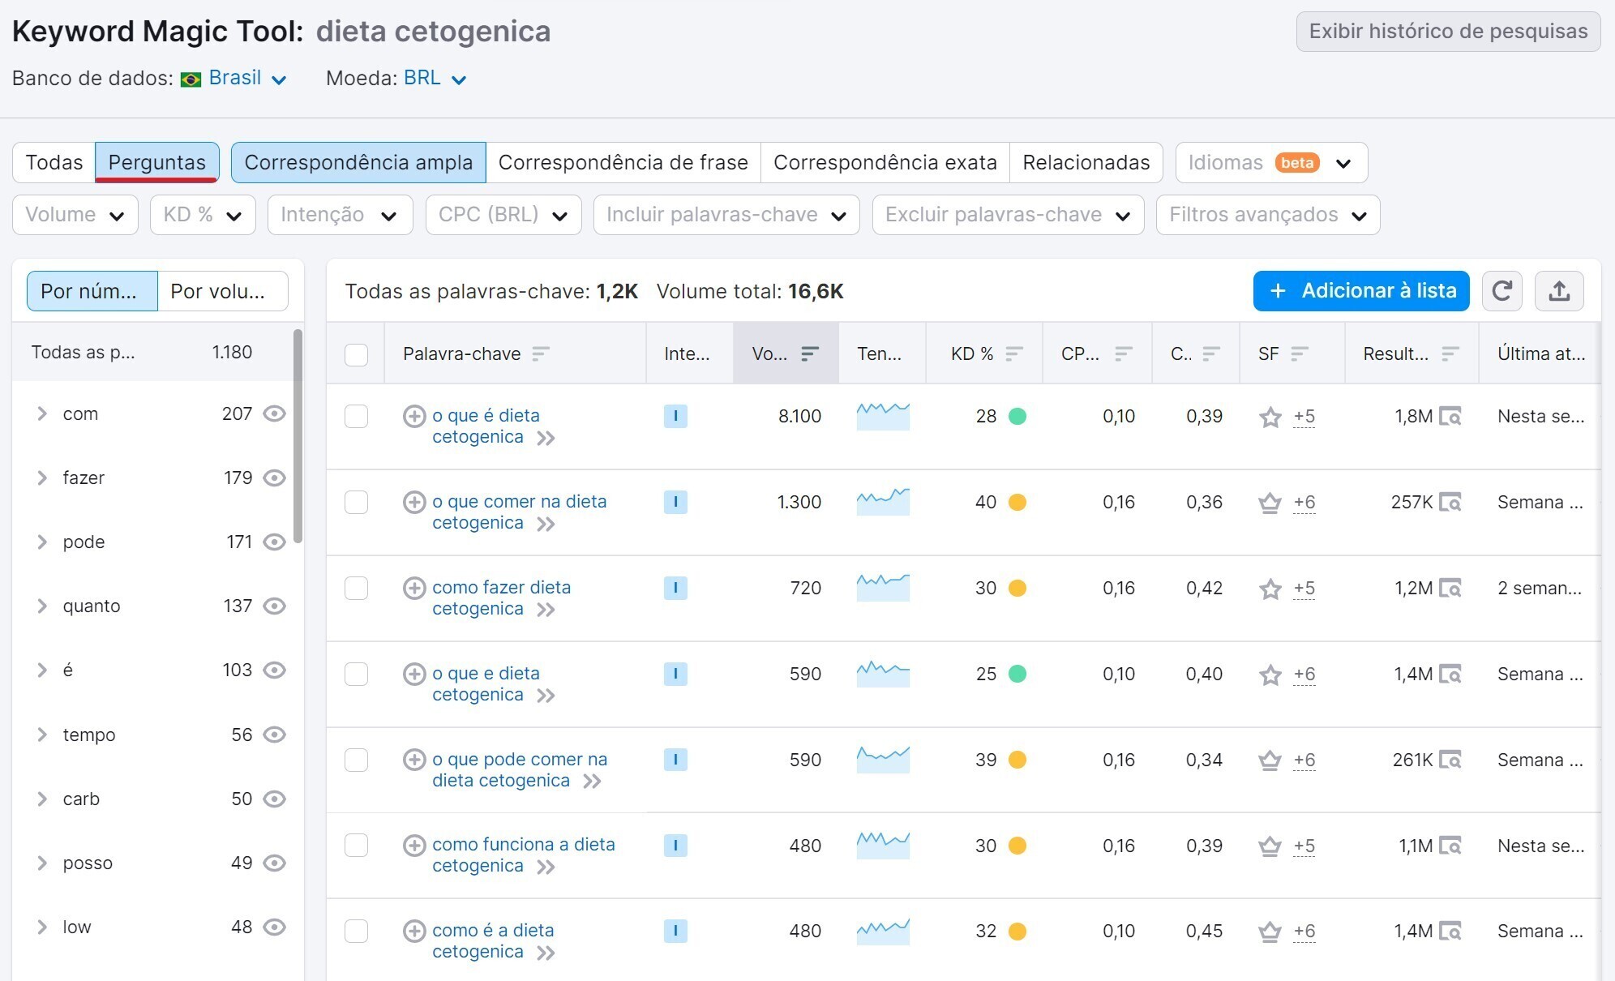Toggle the eye icon next to 'fazer' group
Image resolution: width=1615 pixels, height=981 pixels.
point(275,478)
